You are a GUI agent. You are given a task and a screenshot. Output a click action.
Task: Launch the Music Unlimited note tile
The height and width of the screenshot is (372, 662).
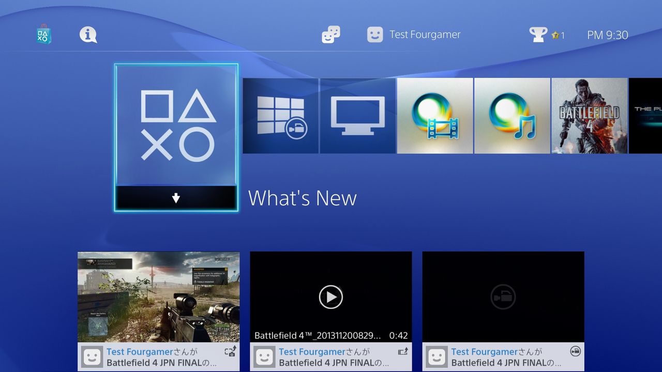512,116
